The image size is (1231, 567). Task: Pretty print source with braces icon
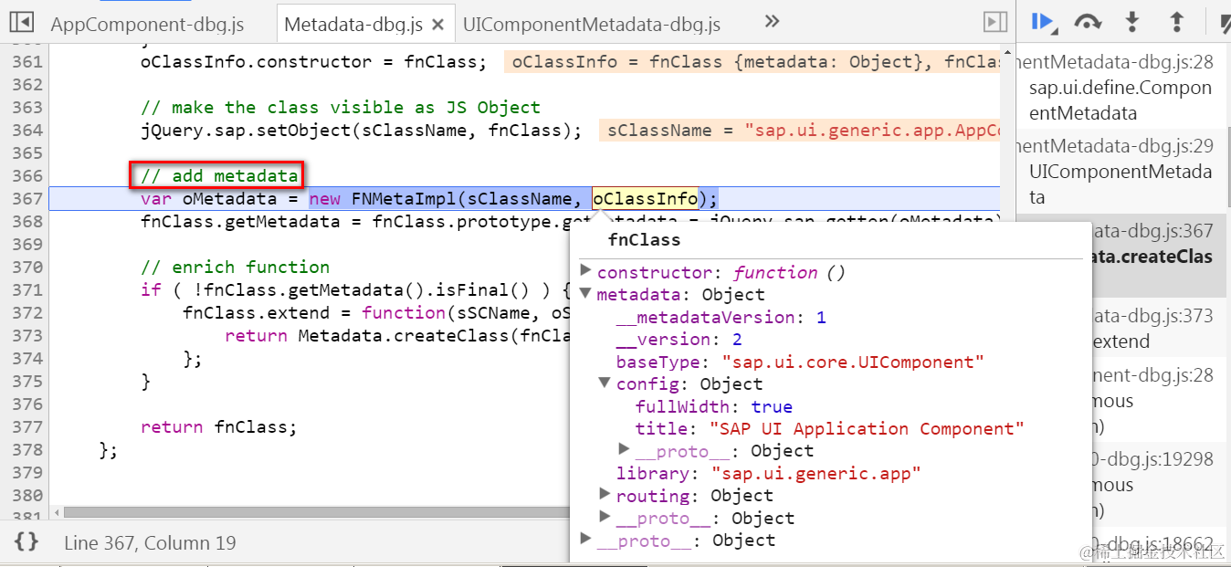point(26,542)
